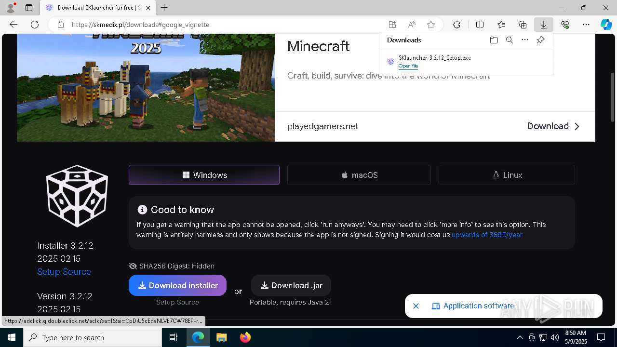Open Browser essentials icon

coord(565,25)
